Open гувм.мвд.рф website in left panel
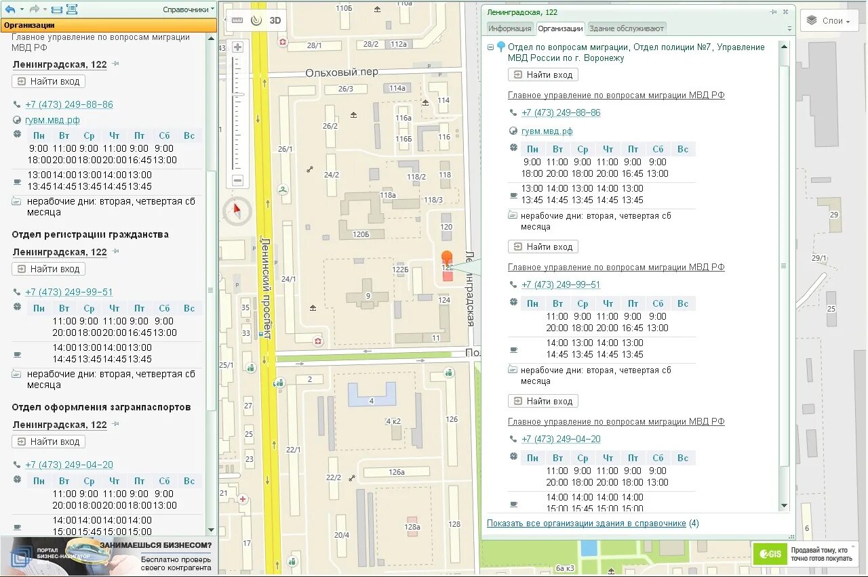Viewport: 868px width, 577px height. (x=52, y=121)
